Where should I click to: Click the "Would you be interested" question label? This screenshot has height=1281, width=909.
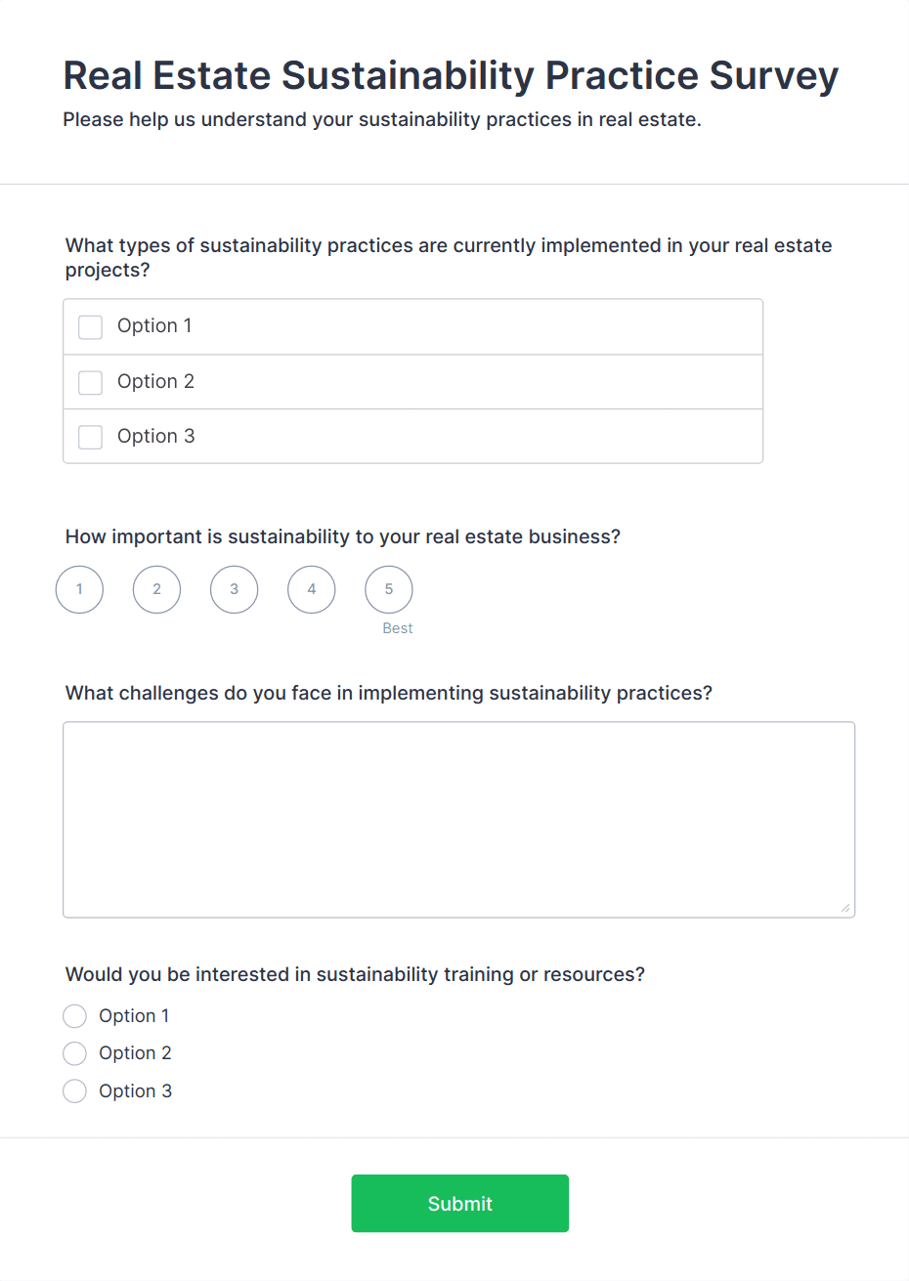(x=355, y=974)
